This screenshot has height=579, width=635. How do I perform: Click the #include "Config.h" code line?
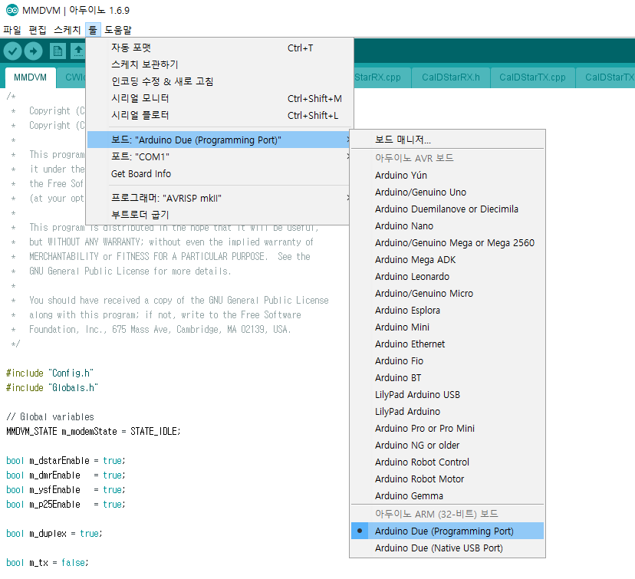click(x=50, y=373)
